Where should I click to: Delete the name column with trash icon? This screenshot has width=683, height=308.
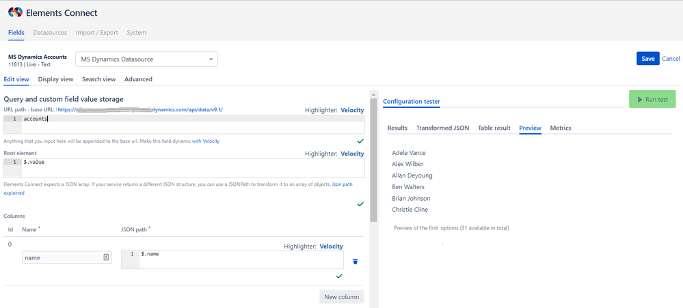click(356, 262)
